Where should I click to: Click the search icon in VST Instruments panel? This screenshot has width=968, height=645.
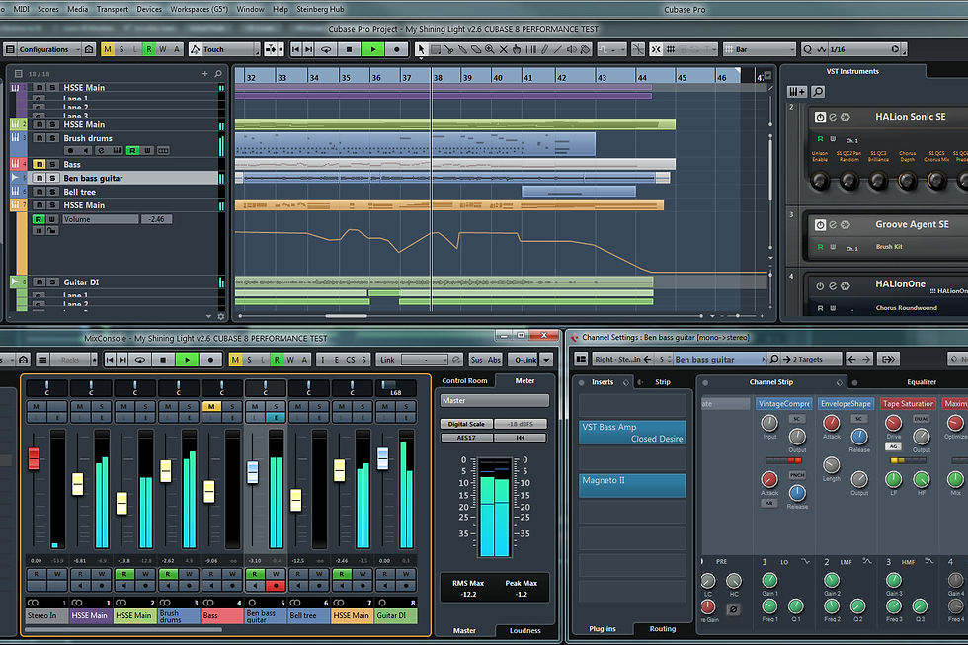pos(818,92)
